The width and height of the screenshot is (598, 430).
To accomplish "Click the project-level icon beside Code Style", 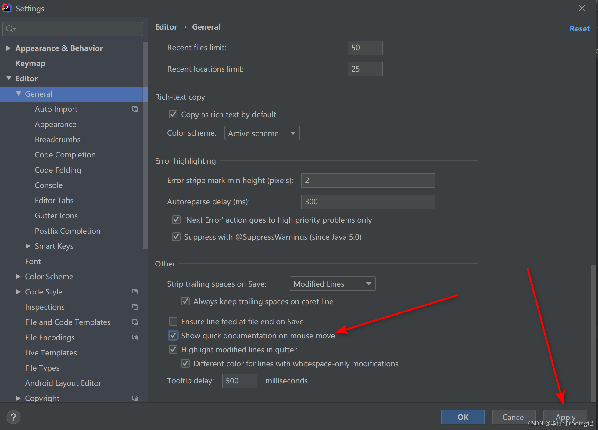I will coord(135,292).
